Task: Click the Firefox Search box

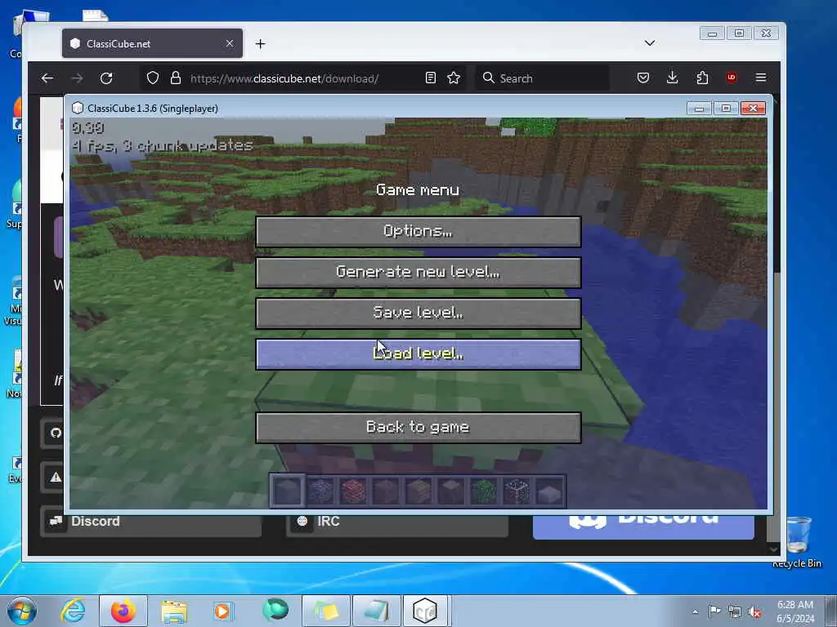Action: point(543,78)
